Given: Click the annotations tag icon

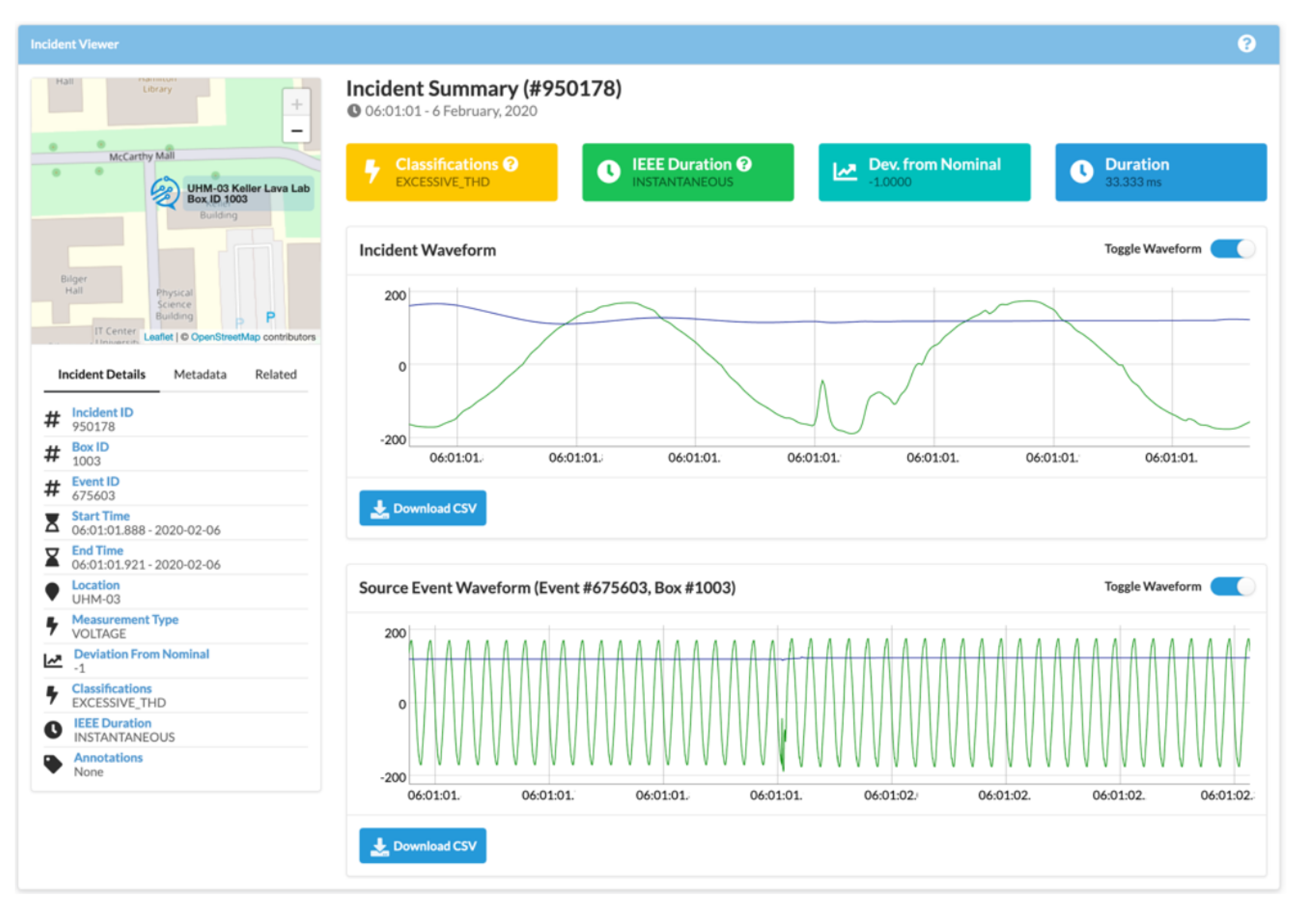Looking at the screenshot, I should pos(53,764).
